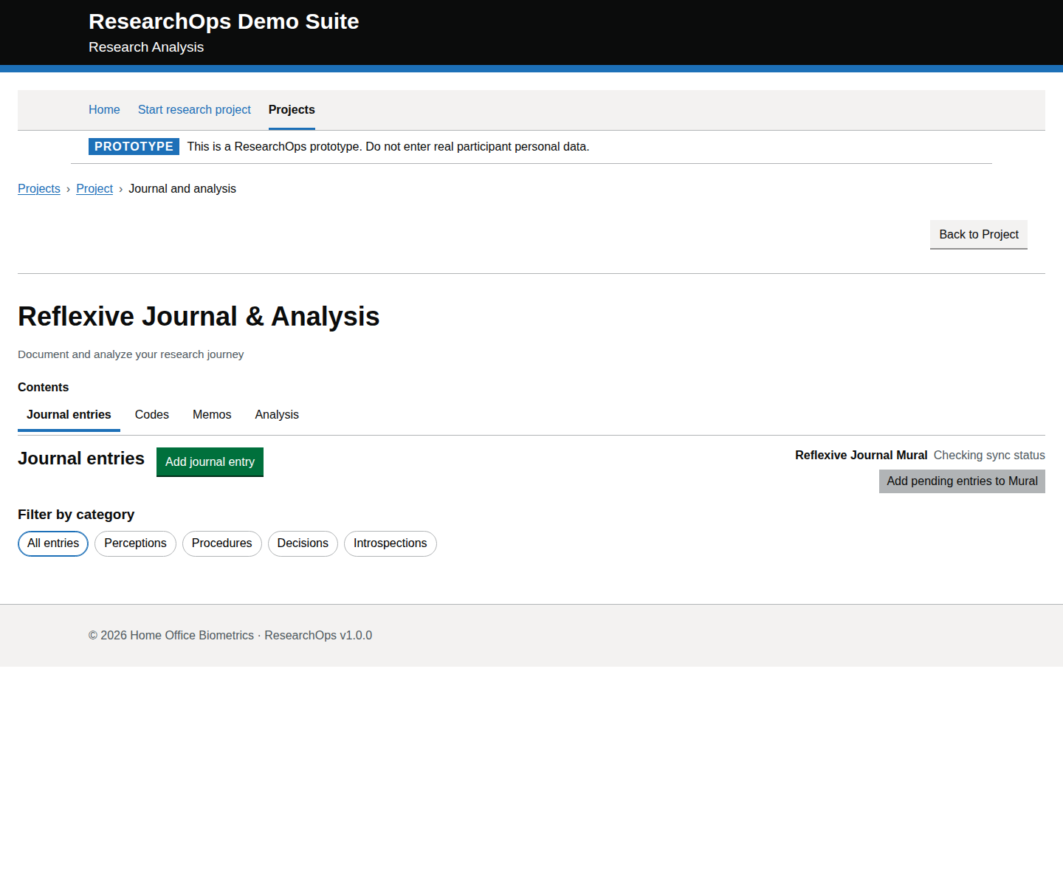Open the Codes tab
This screenshot has height=886, width=1063.
pos(152,414)
